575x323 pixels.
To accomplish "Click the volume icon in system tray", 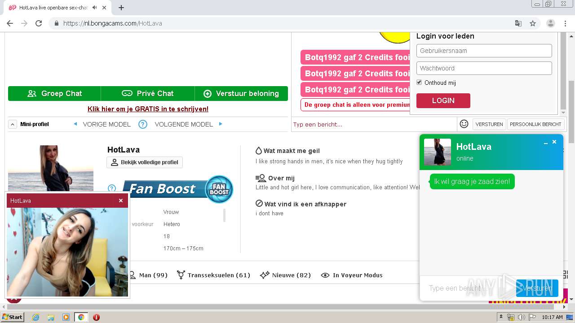I will pos(522,317).
